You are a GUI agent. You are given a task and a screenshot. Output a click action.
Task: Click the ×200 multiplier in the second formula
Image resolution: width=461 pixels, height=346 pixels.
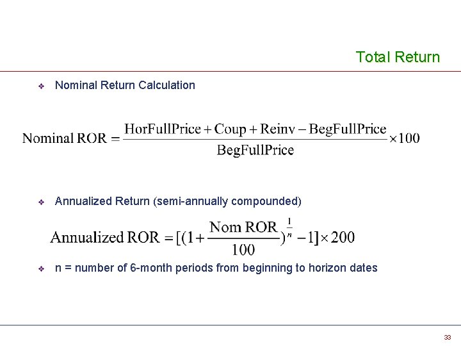[x=337, y=237]
